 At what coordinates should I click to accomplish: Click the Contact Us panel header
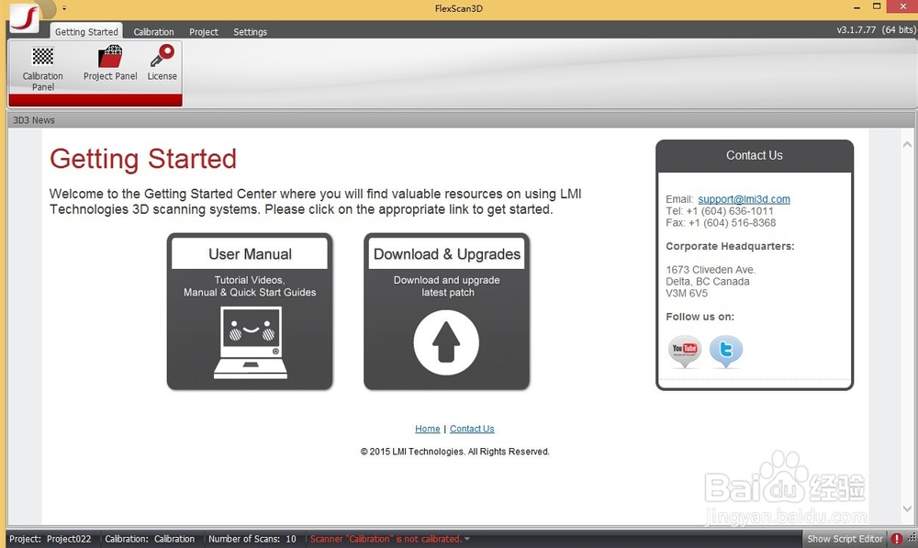click(x=754, y=155)
